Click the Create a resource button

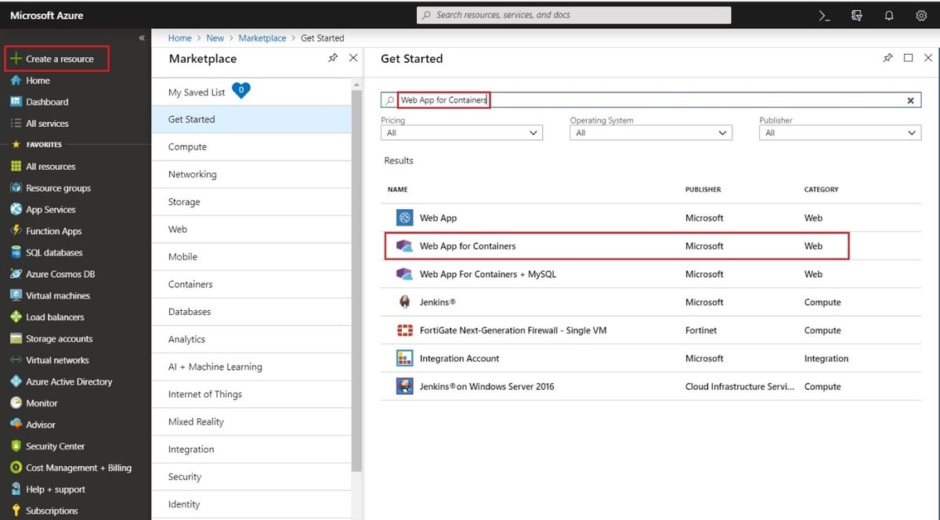click(56, 58)
